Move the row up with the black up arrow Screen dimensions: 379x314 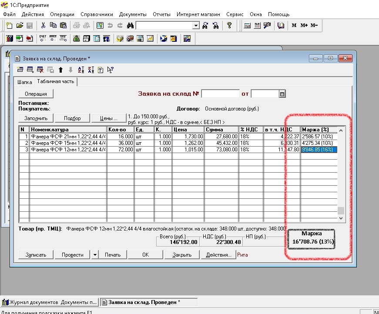point(60,70)
